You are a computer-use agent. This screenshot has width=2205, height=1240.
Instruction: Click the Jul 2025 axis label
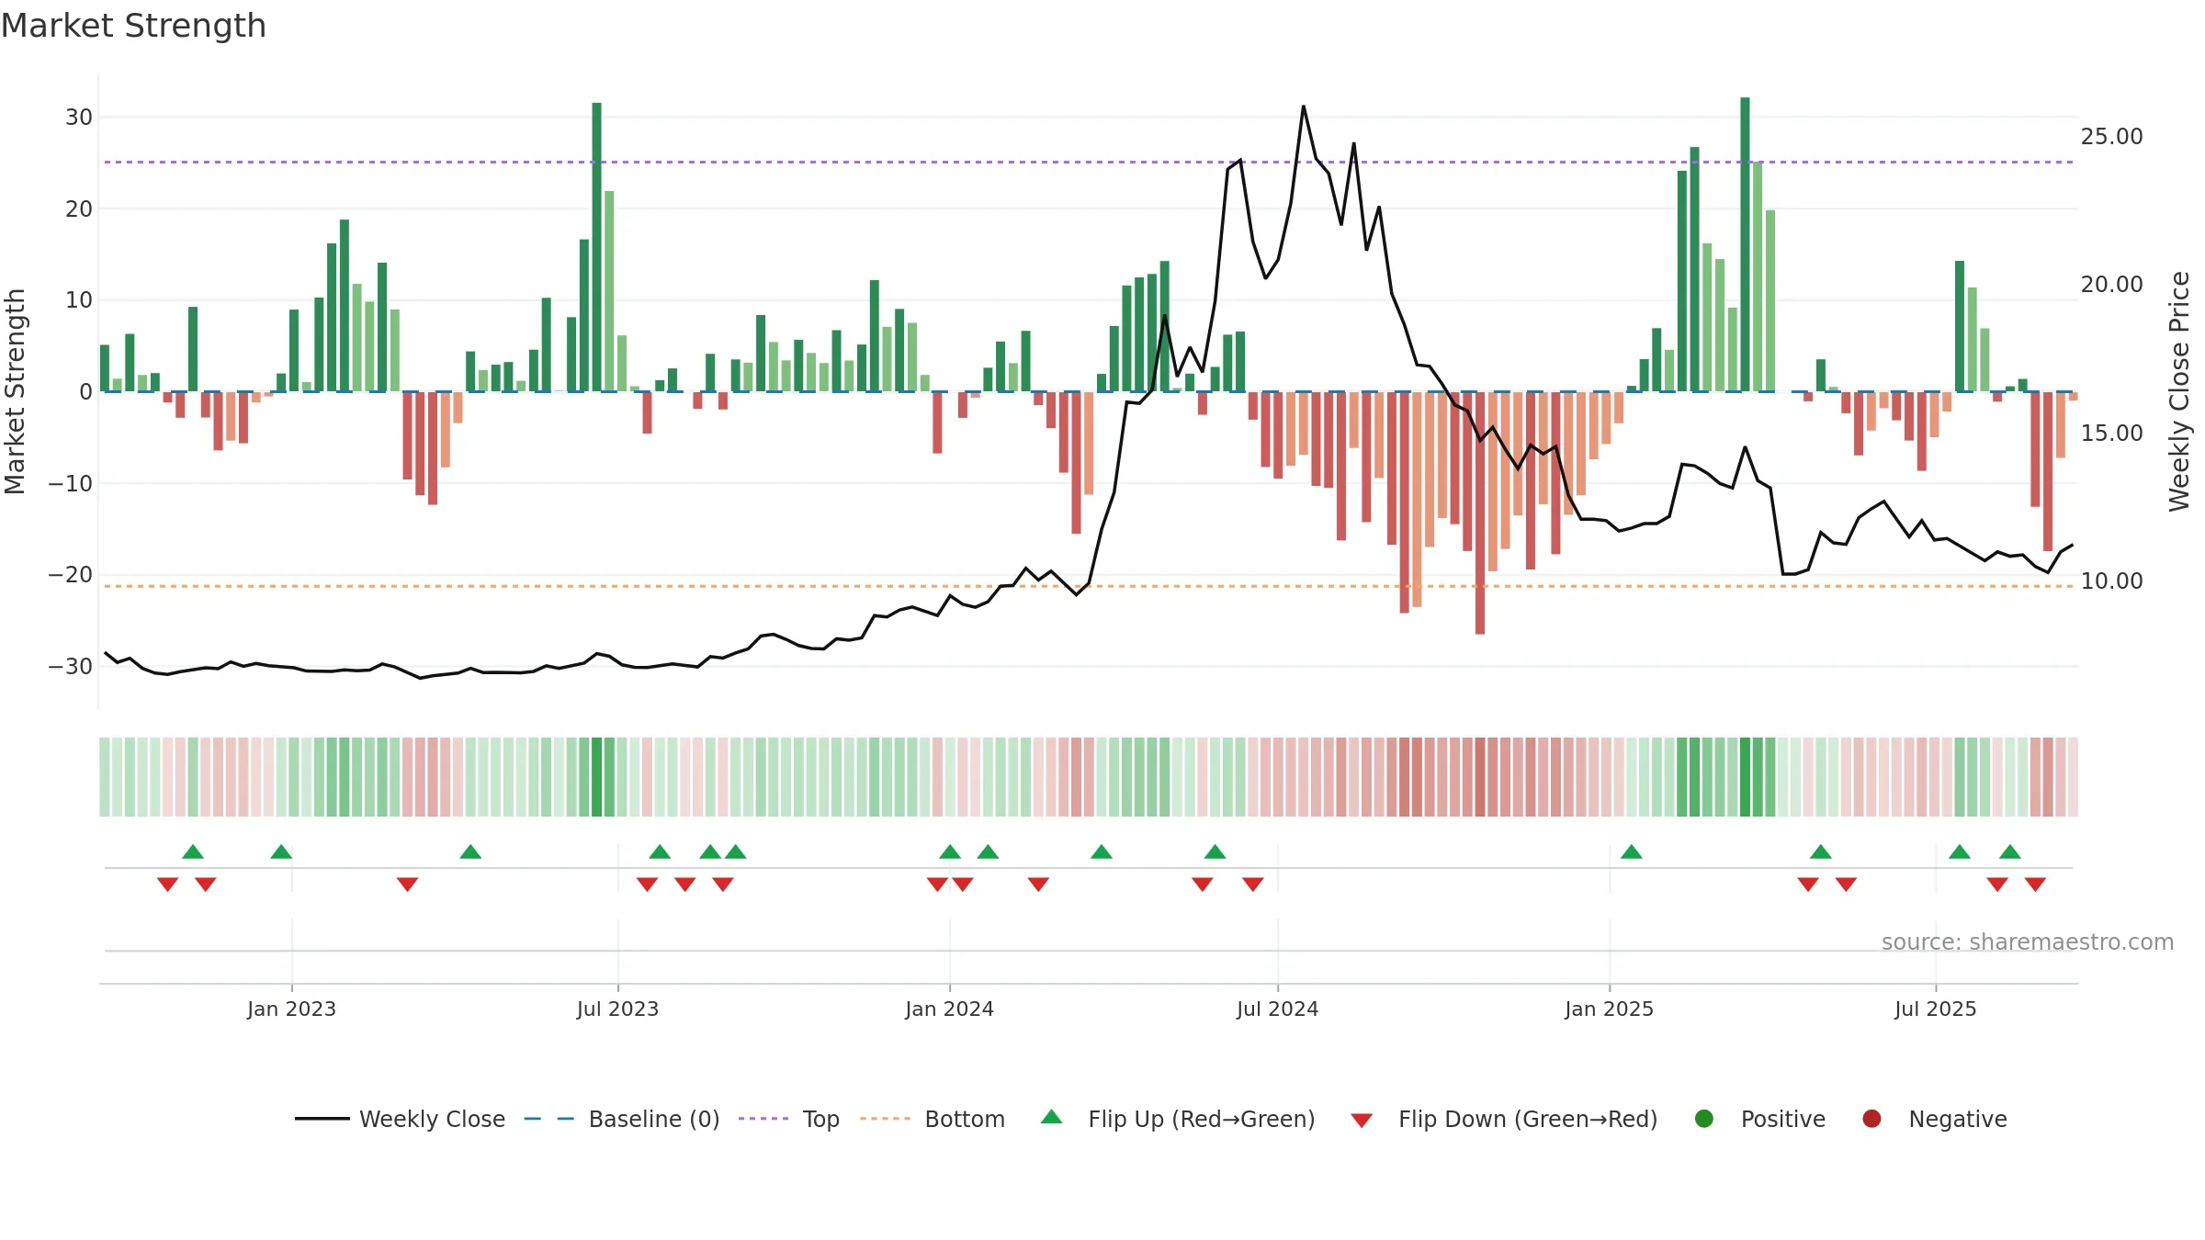pyautogui.click(x=1935, y=1009)
